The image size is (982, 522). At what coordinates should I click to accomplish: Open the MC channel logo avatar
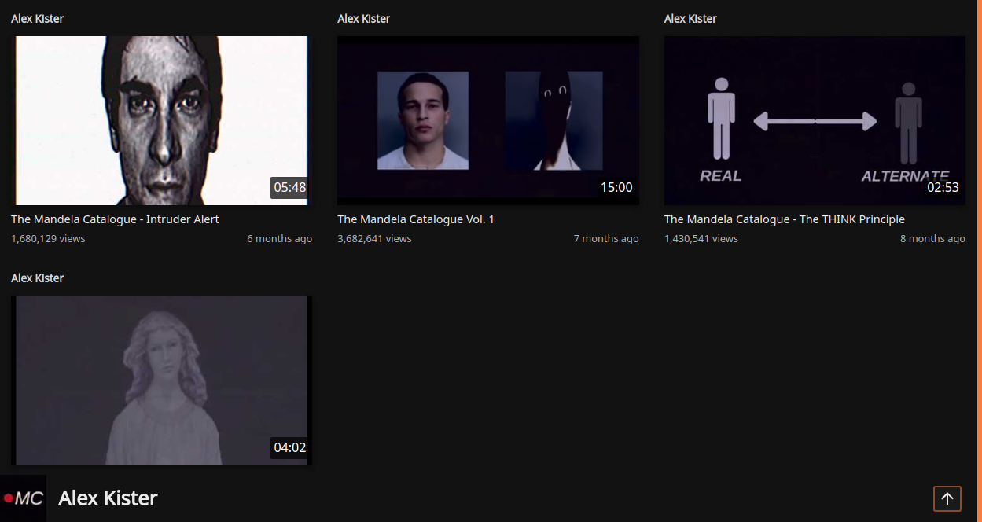coord(23,498)
